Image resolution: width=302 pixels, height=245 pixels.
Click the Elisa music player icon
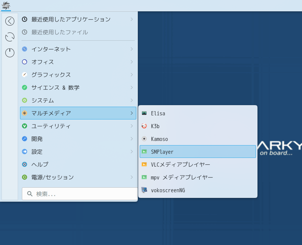144,113
